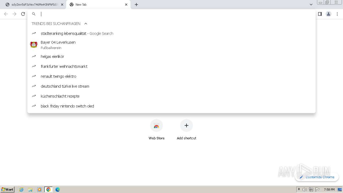The height and width of the screenshot is (193, 343).
Task: Click the show desktop tray button
Action: 340,190
